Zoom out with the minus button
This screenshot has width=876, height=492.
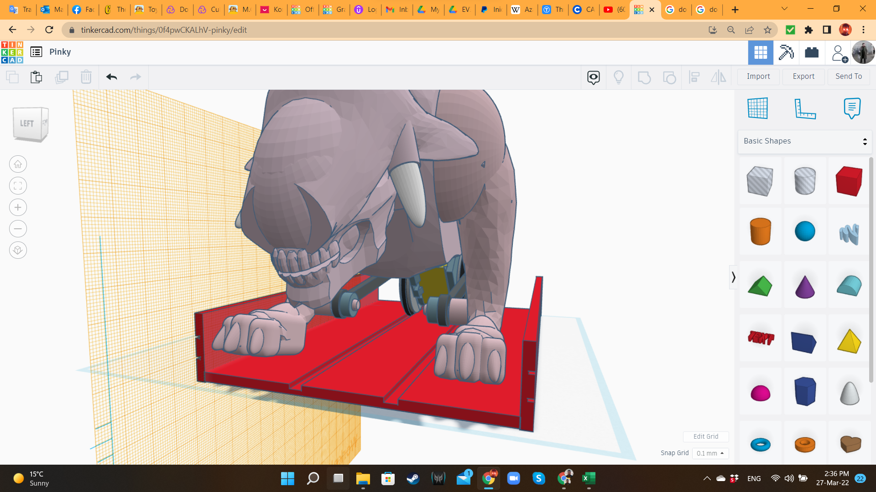(18, 229)
